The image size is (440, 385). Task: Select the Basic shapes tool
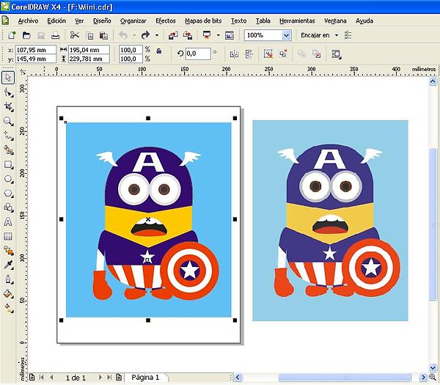[8, 208]
